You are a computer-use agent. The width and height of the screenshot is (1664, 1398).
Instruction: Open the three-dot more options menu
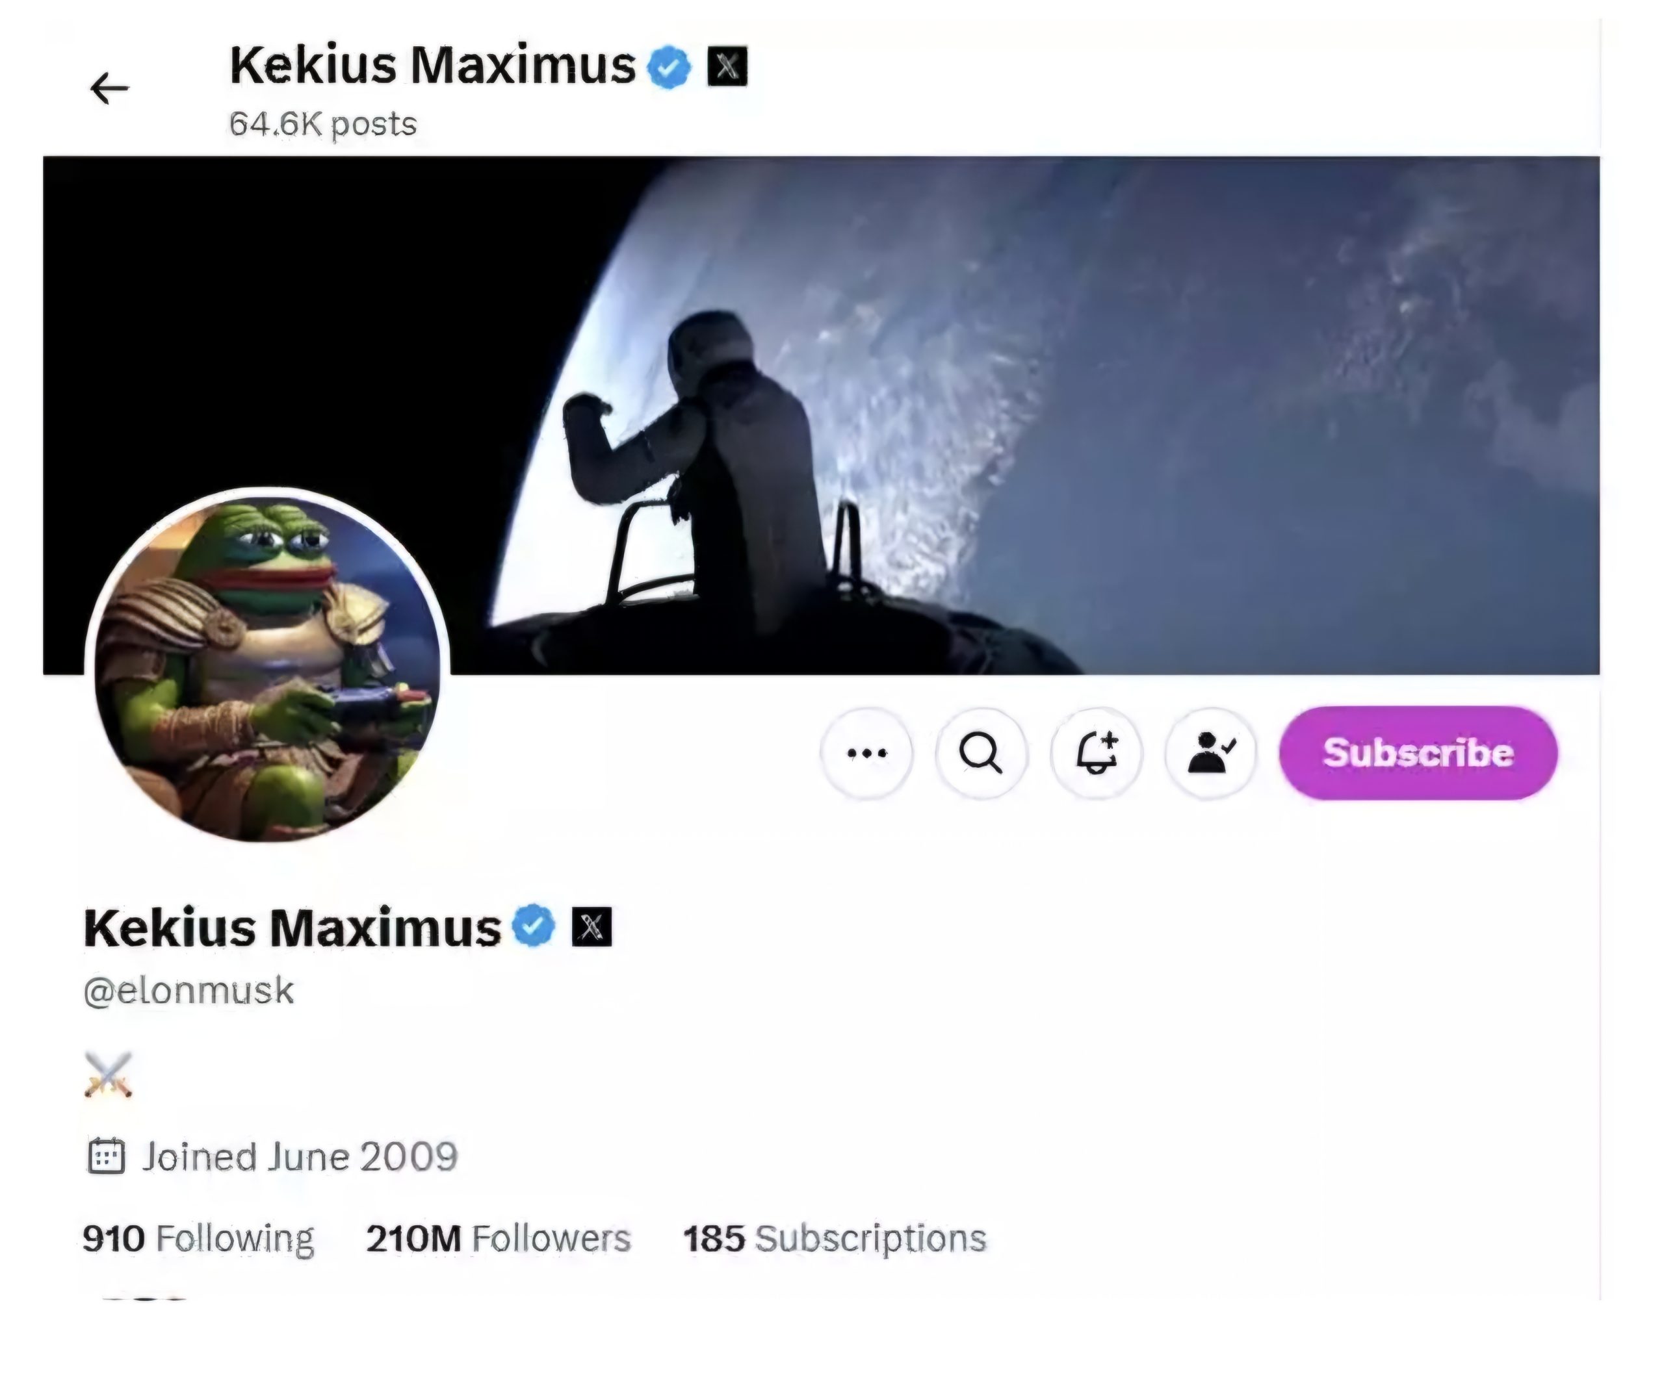tap(866, 753)
